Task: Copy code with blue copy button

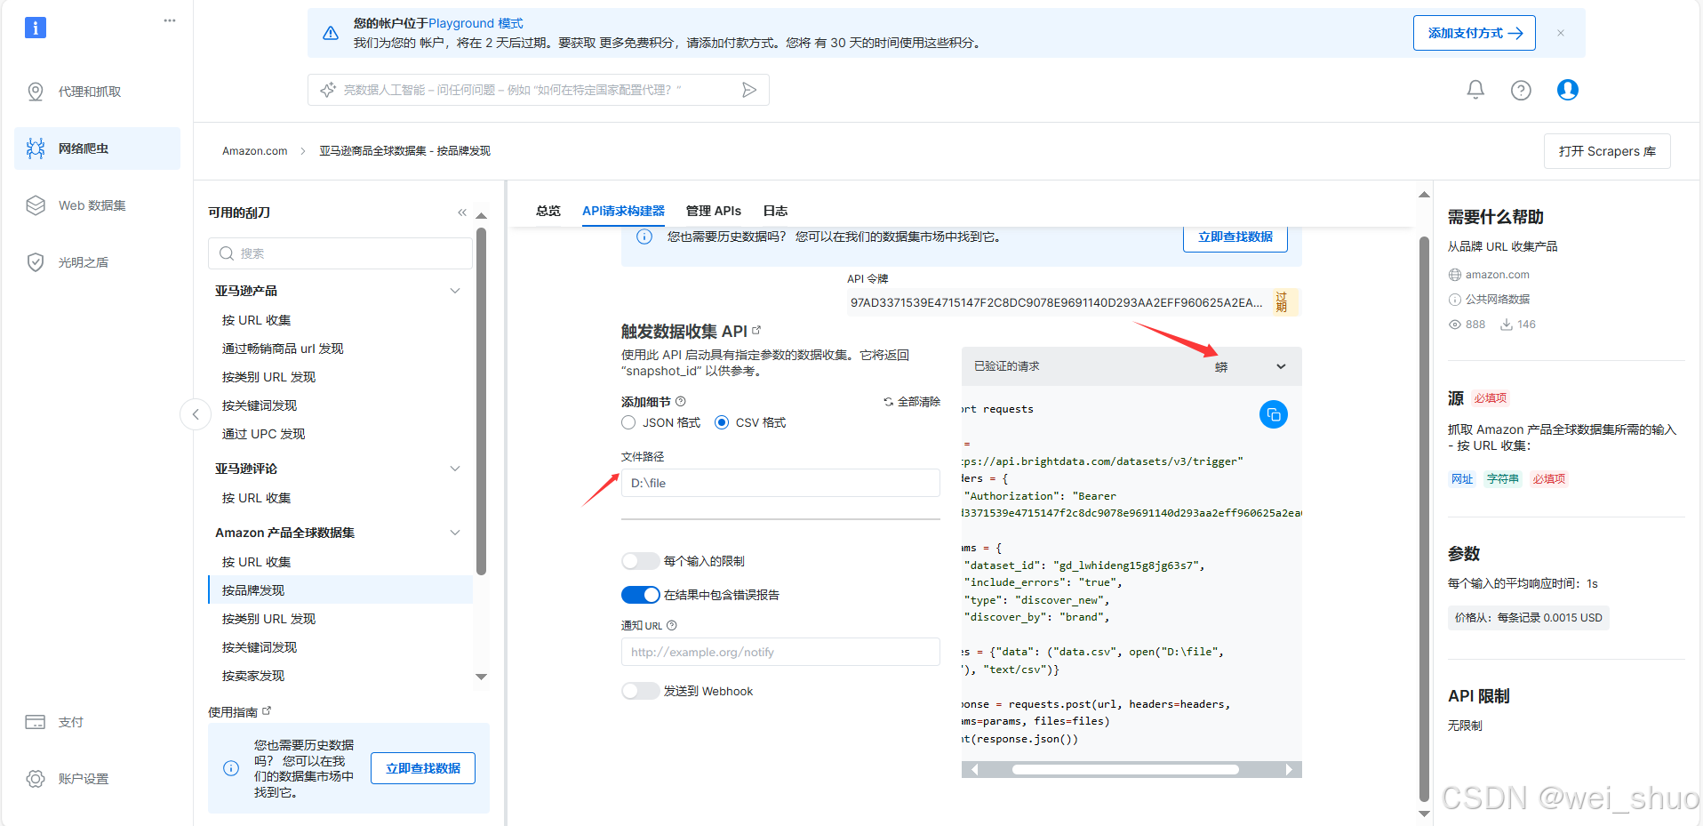Action: coord(1274,414)
